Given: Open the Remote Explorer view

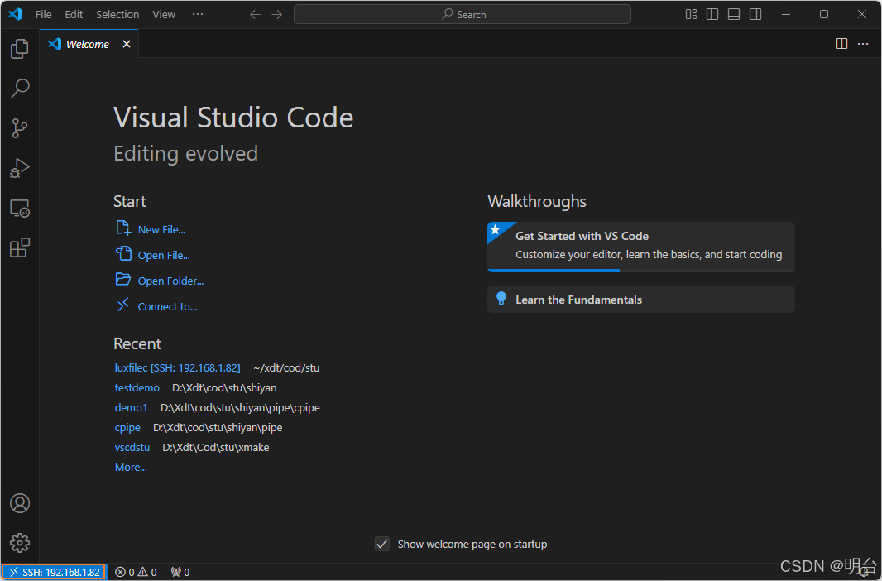Looking at the screenshot, I should (20, 208).
